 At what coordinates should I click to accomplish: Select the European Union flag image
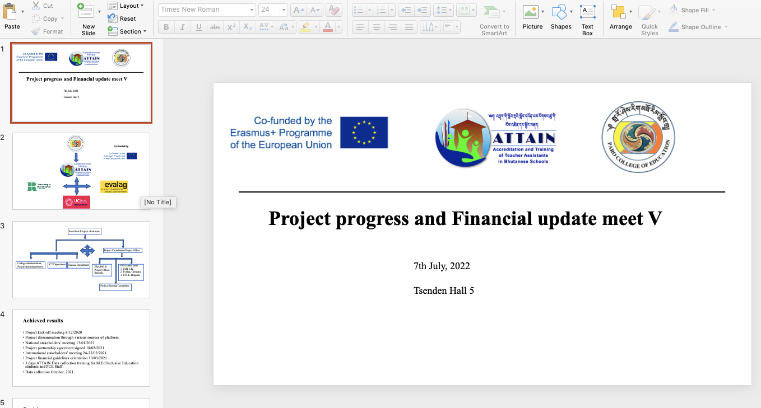[x=364, y=133]
